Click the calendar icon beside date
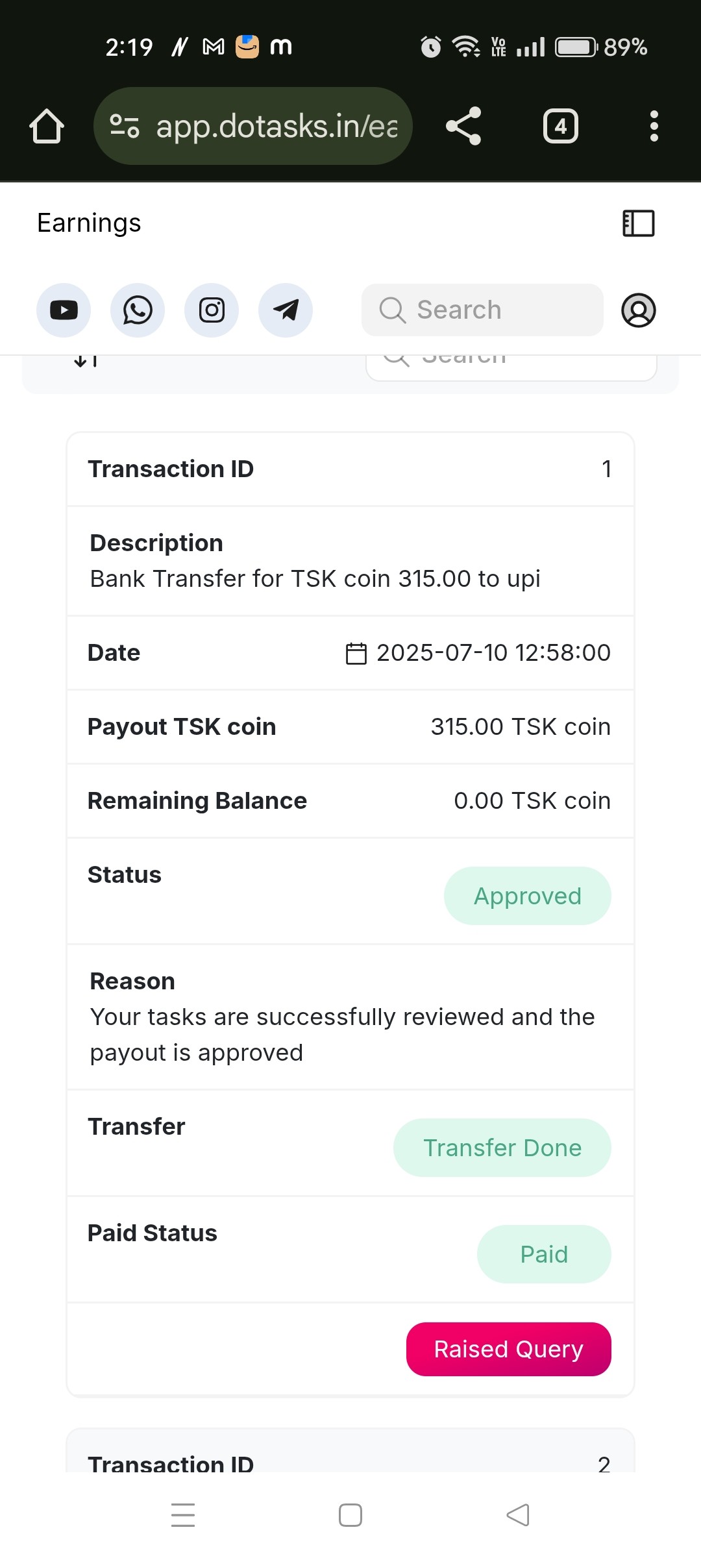The width and height of the screenshot is (701, 1558). pyautogui.click(x=356, y=653)
